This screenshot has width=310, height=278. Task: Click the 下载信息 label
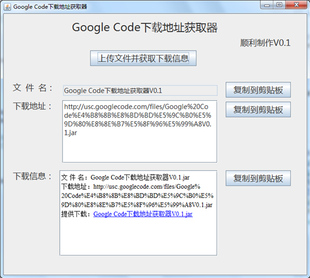(32, 176)
